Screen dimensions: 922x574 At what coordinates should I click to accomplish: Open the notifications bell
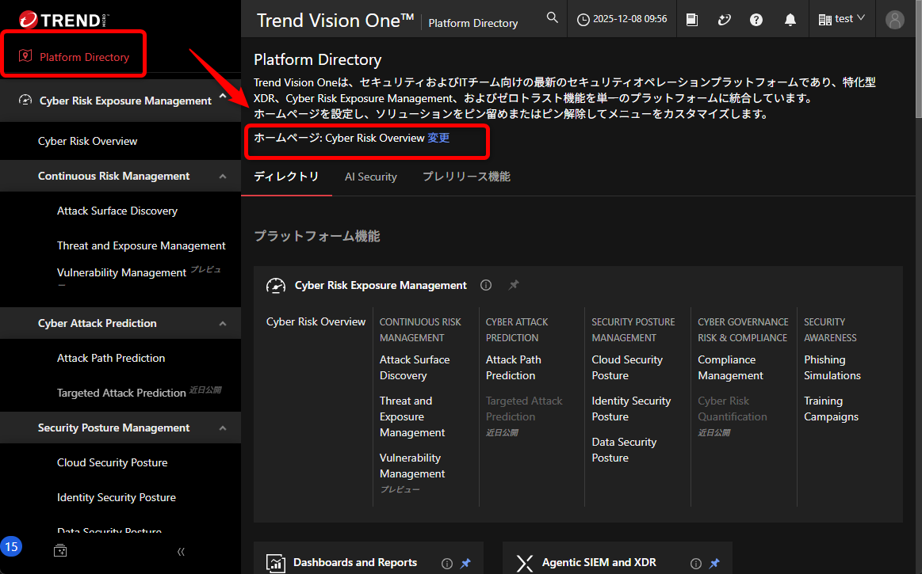pos(790,20)
